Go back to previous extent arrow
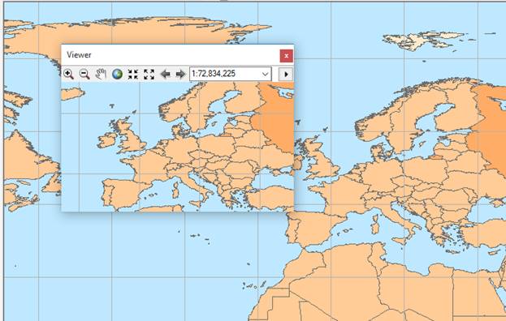This screenshot has height=321, width=506. click(x=165, y=74)
